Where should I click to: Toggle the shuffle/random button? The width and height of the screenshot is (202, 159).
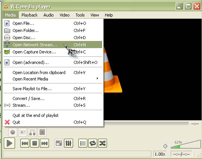coord(103,143)
